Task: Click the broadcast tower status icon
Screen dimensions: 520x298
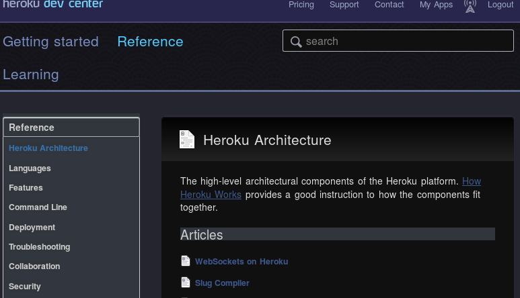Action: [x=470, y=5]
